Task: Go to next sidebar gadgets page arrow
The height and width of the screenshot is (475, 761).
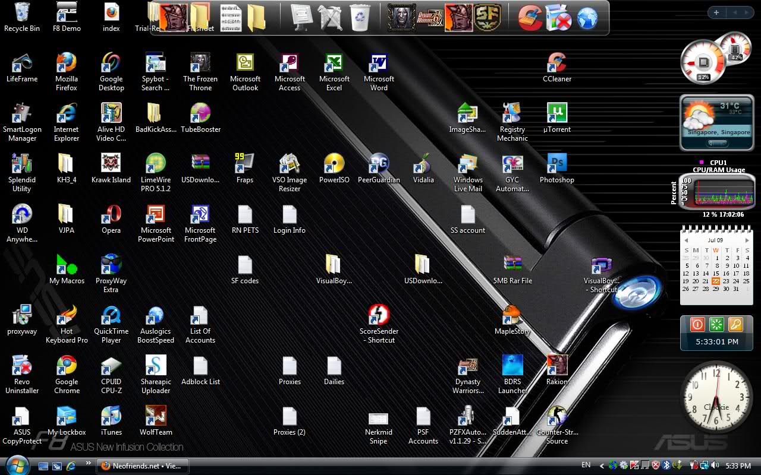Action: (x=746, y=12)
